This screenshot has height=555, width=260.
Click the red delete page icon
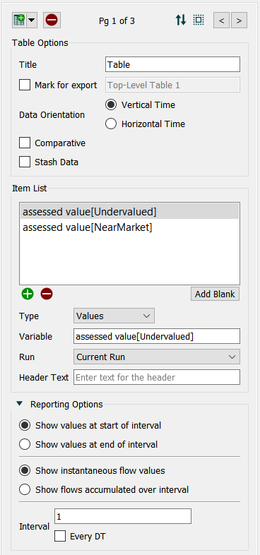point(52,20)
